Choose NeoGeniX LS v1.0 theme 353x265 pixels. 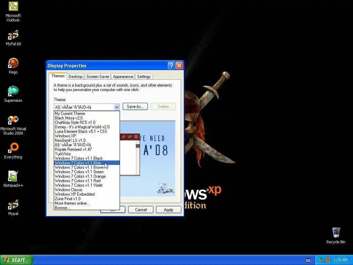tap(87, 140)
